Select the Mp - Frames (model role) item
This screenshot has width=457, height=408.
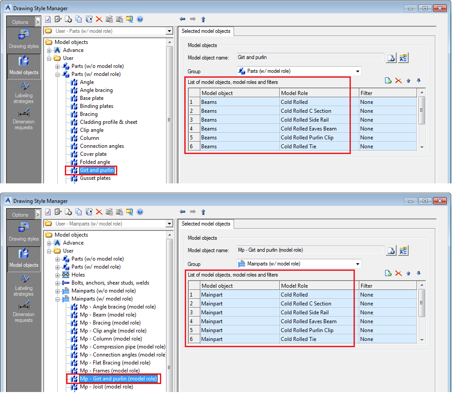pos(110,371)
